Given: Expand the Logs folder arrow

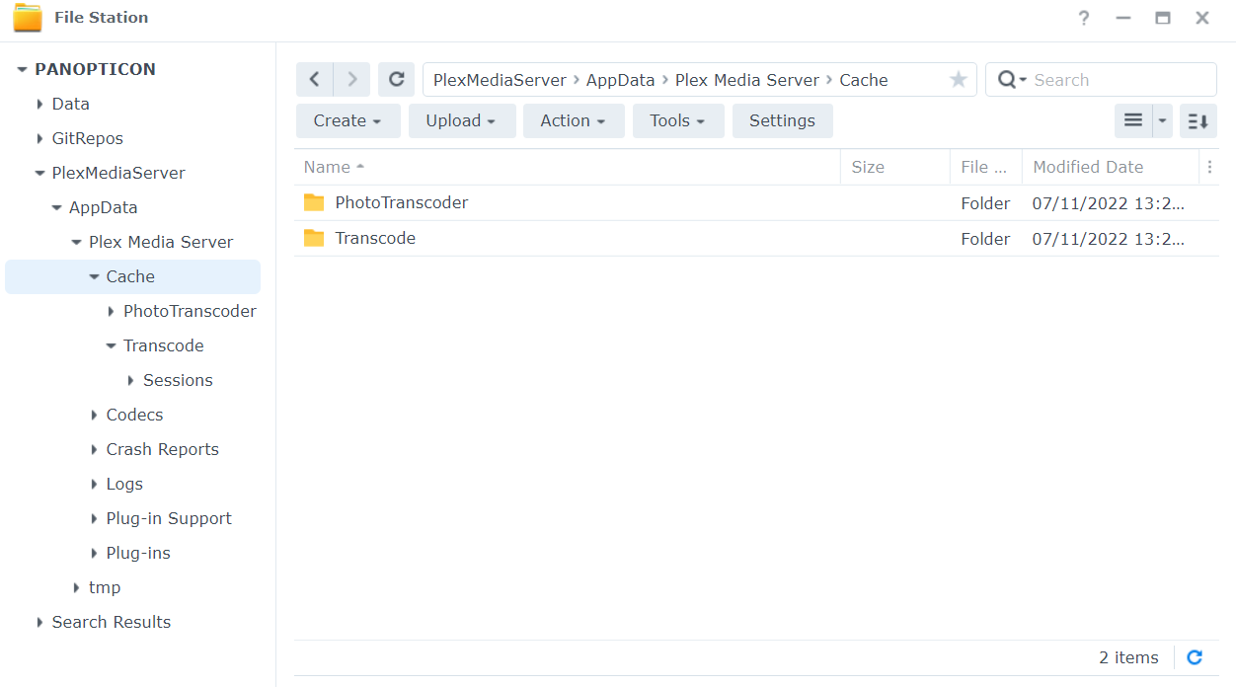Looking at the screenshot, I should tap(95, 484).
